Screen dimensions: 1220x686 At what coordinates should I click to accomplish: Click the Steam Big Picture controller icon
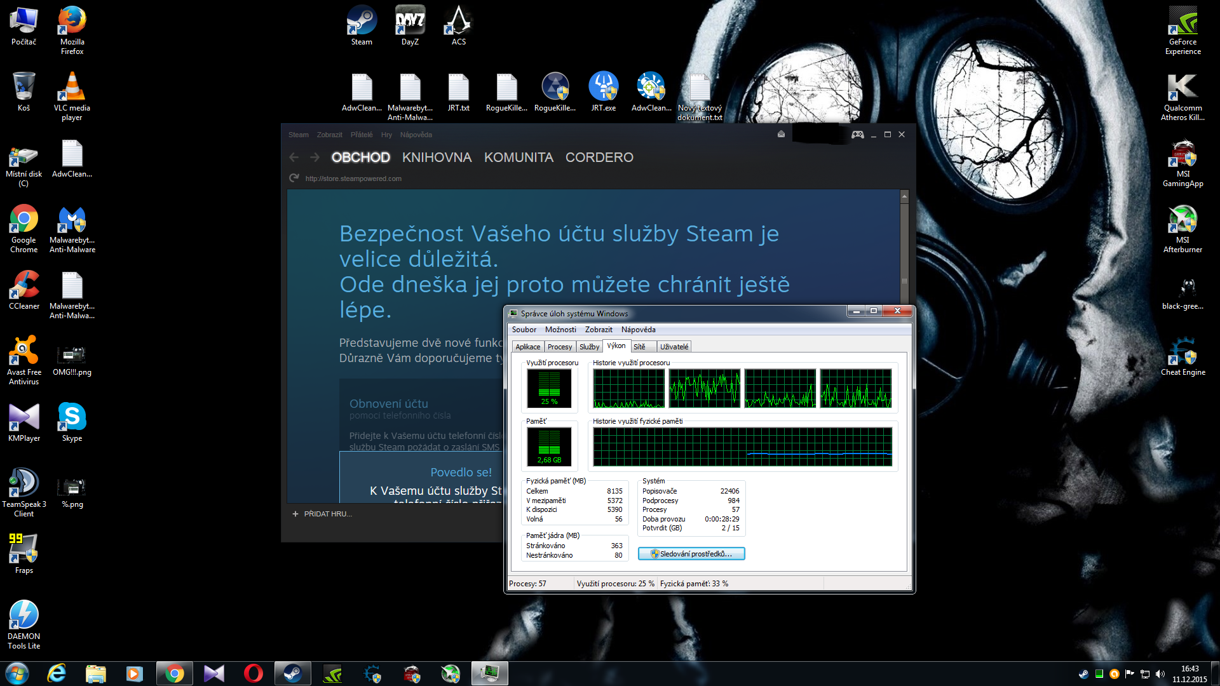tap(857, 135)
